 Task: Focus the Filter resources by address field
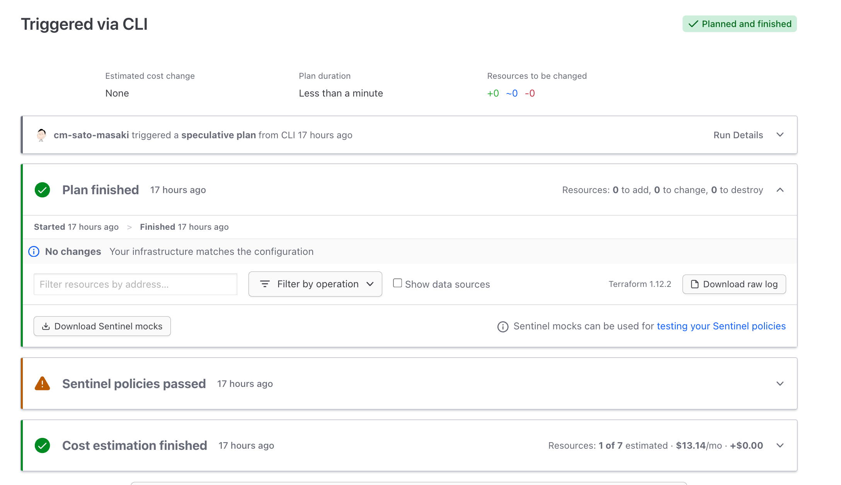click(135, 284)
